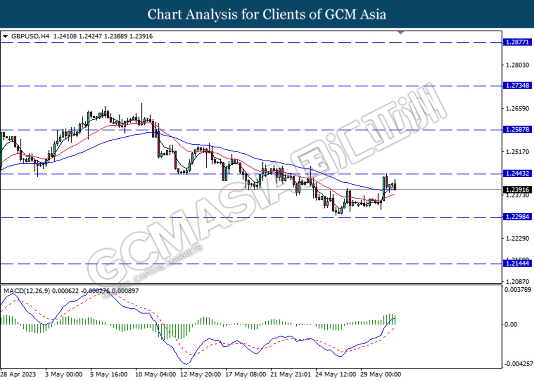The image size is (534, 381).
Task: Click the 21 May 21:01 time label
Action: pos(290,374)
